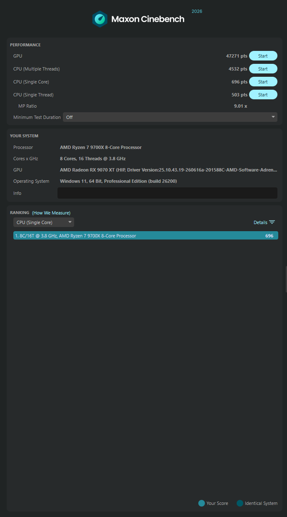Open the How We Measure link

tap(51, 213)
